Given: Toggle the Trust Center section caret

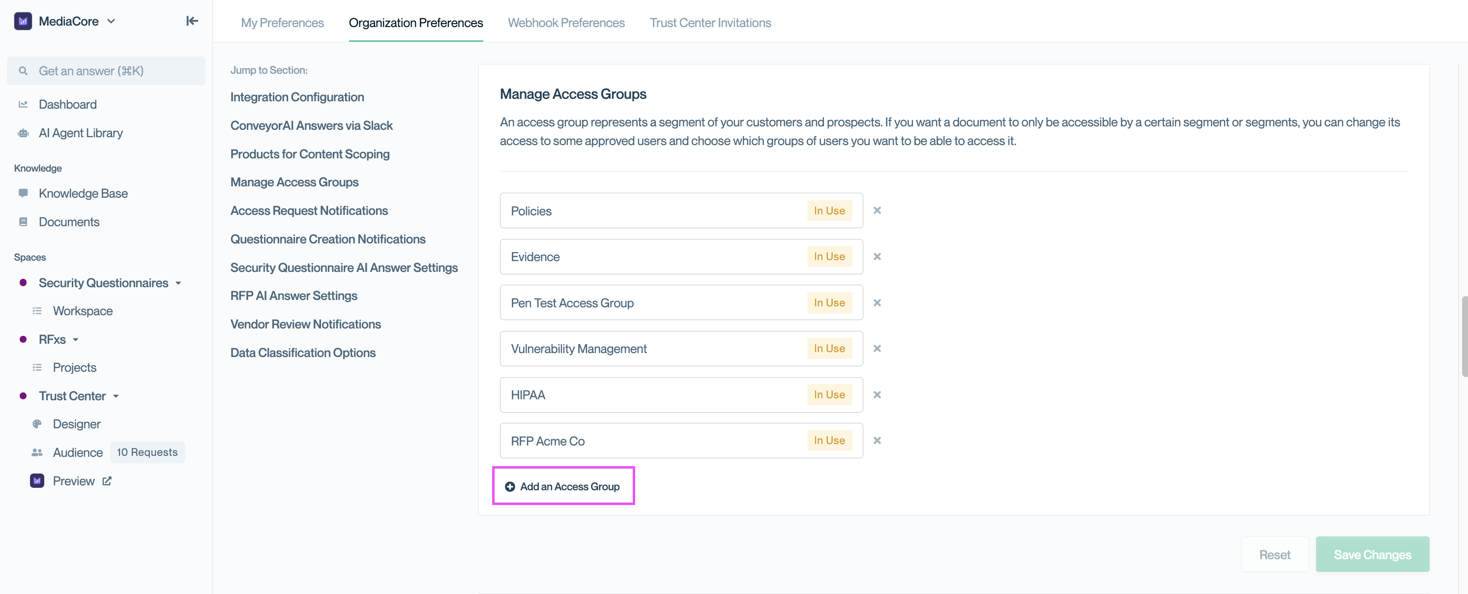Looking at the screenshot, I should 116,396.
